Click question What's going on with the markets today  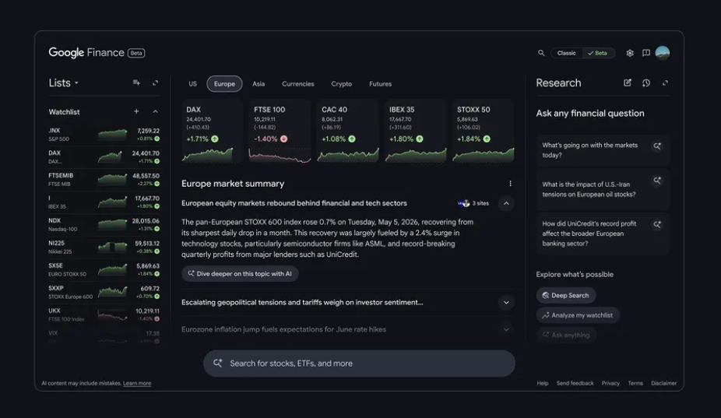(x=603, y=150)
